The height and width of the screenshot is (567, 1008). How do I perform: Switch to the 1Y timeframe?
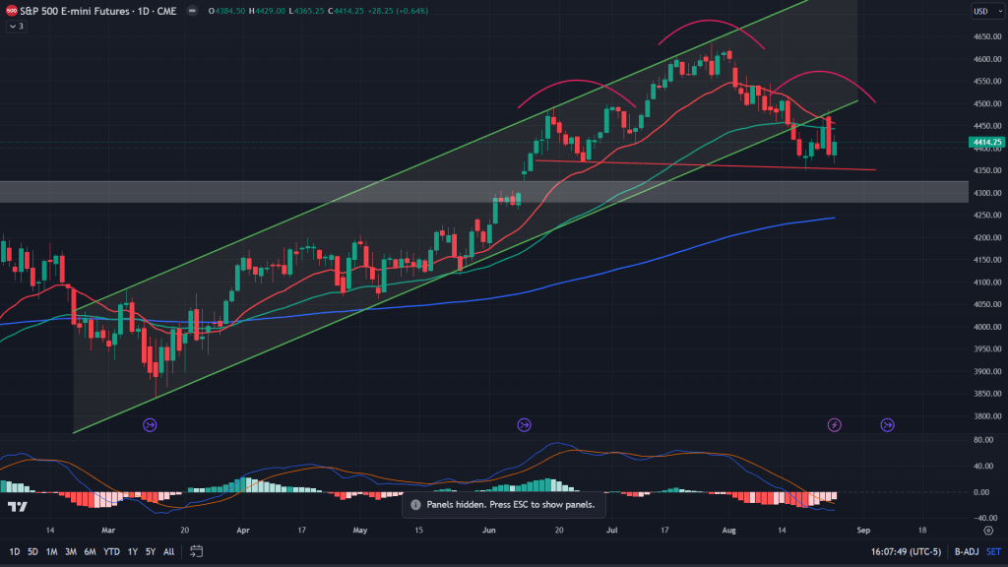pyautogui.click(x=132, y=552)
